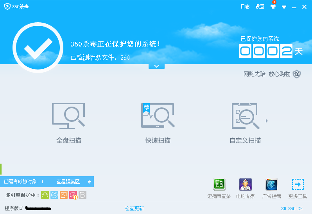View the quarantine area (查看隔离区)
This screenshot has width=312, height=214.
pos(68,182)
